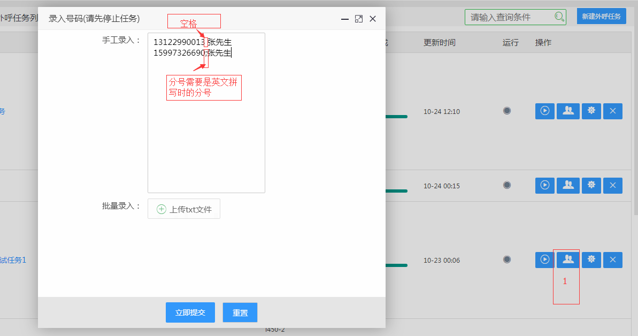Image resolution: width=638 pixels, height=336 pixels.
Task: Click the 新建外呼任务 button
Action: pyautogui.click(x=601, y=17)
